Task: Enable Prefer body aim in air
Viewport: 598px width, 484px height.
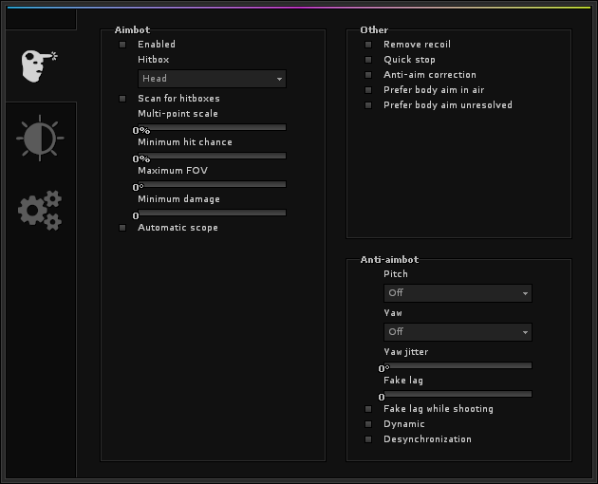Action: (x=368, y=90)
